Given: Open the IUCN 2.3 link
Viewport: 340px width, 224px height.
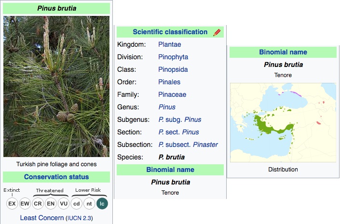Looking at the screenshot, I should click(x=80, y=218).
